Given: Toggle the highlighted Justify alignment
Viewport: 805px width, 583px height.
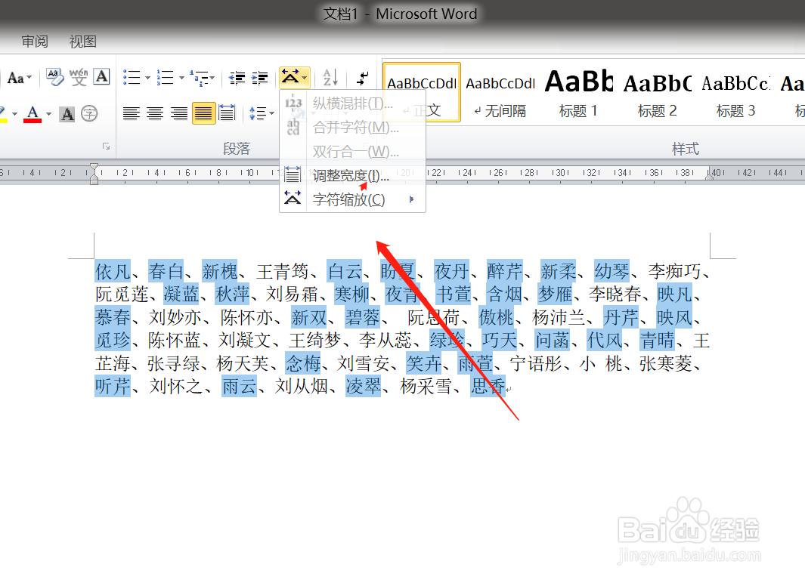Looking at the screenshot, I should click(x=203, y=113).
